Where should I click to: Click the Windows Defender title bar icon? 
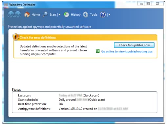click(x=6, y=5)
